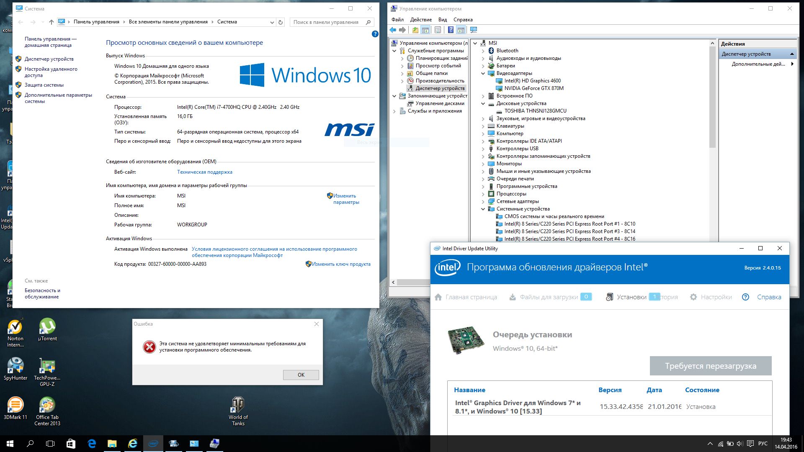Open TechPowerUp GPU-Z desktop icon

click(47, 372)
